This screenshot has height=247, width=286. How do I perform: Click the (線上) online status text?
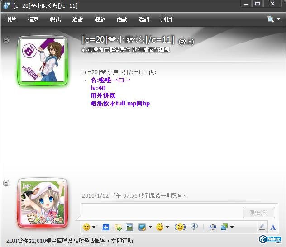tap(186, 42)
